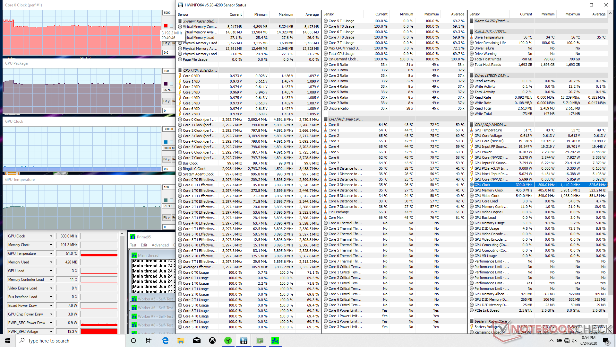Viewport: 616px width, 347px height.
Task: Open the Prime95 Advanced menu
Action: point(160,245)
